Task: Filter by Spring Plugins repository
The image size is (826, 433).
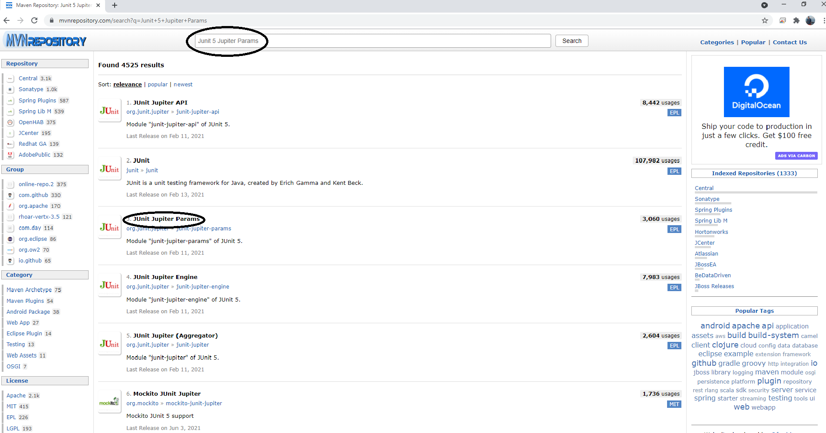Action: click(x=37, y=100)
